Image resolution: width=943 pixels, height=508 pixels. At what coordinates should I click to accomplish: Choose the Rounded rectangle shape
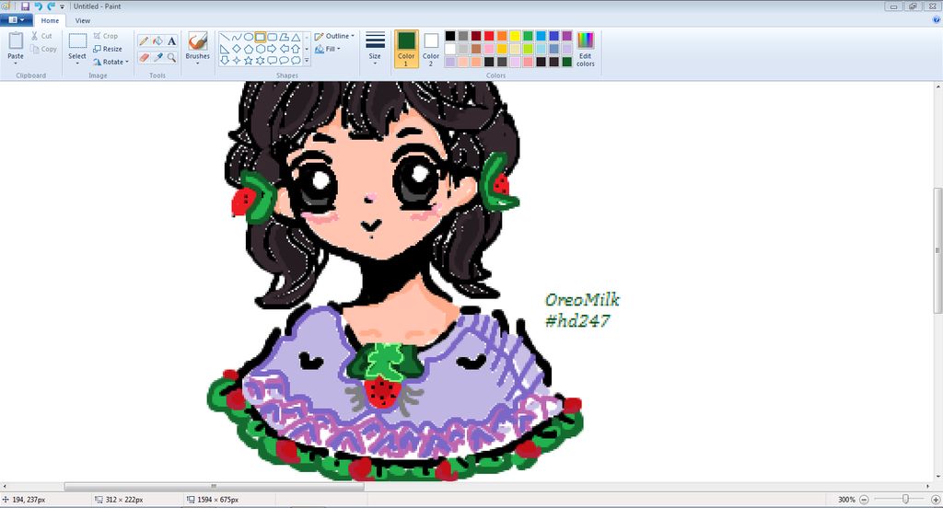click(272, 38)
